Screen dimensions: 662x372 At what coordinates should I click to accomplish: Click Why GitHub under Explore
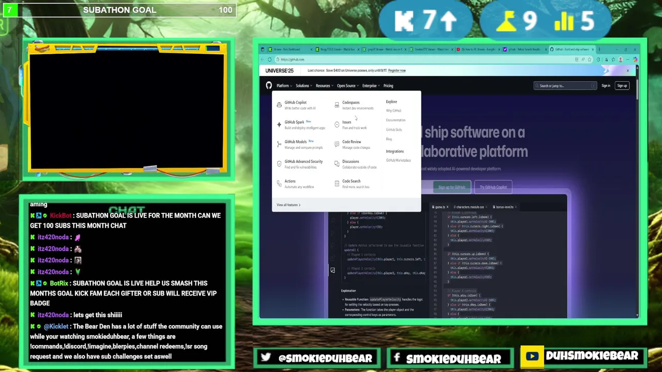tap(393, 111)
